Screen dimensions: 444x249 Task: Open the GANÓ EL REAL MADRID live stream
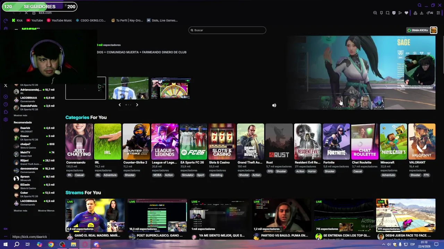[95, 215]
